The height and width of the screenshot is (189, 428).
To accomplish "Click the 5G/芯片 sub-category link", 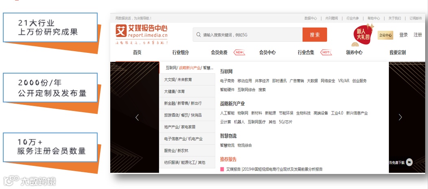I will pyautogui.click(x=286, y=122).
